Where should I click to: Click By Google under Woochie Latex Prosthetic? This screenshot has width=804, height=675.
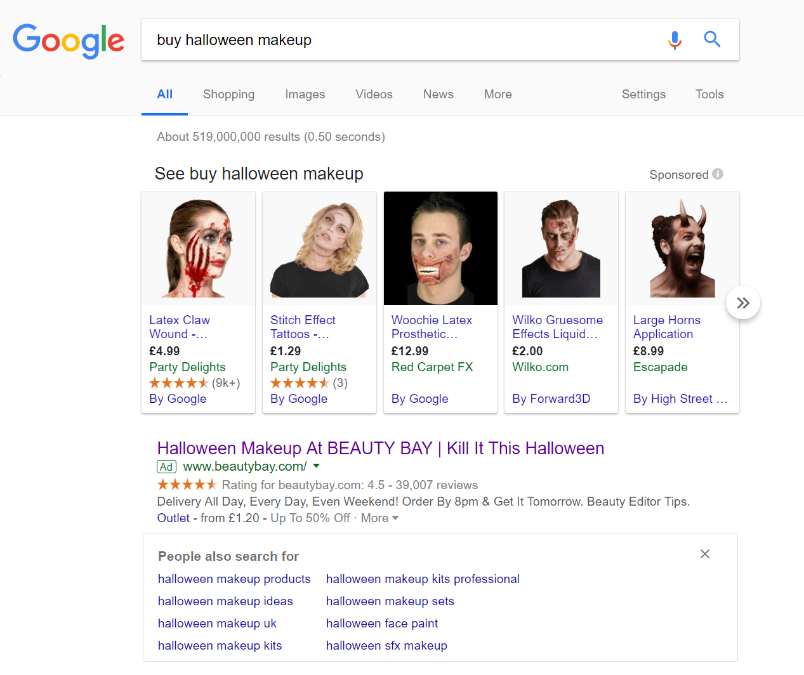click(419, 399)
